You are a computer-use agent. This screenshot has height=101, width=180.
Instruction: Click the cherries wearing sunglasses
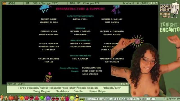tap(55, 98)
